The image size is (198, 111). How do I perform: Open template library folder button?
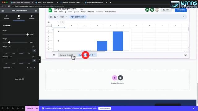(x=120, y=78)
